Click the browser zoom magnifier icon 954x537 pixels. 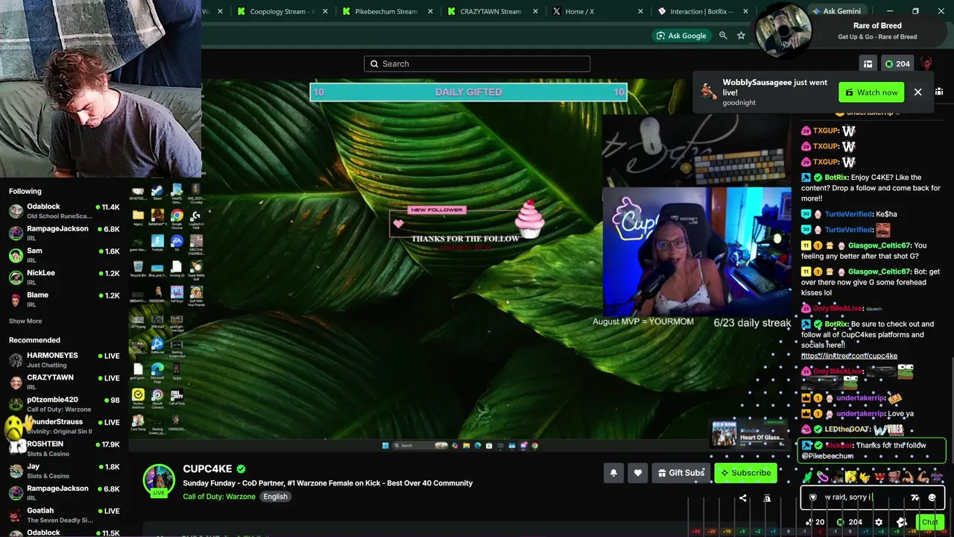723,36
